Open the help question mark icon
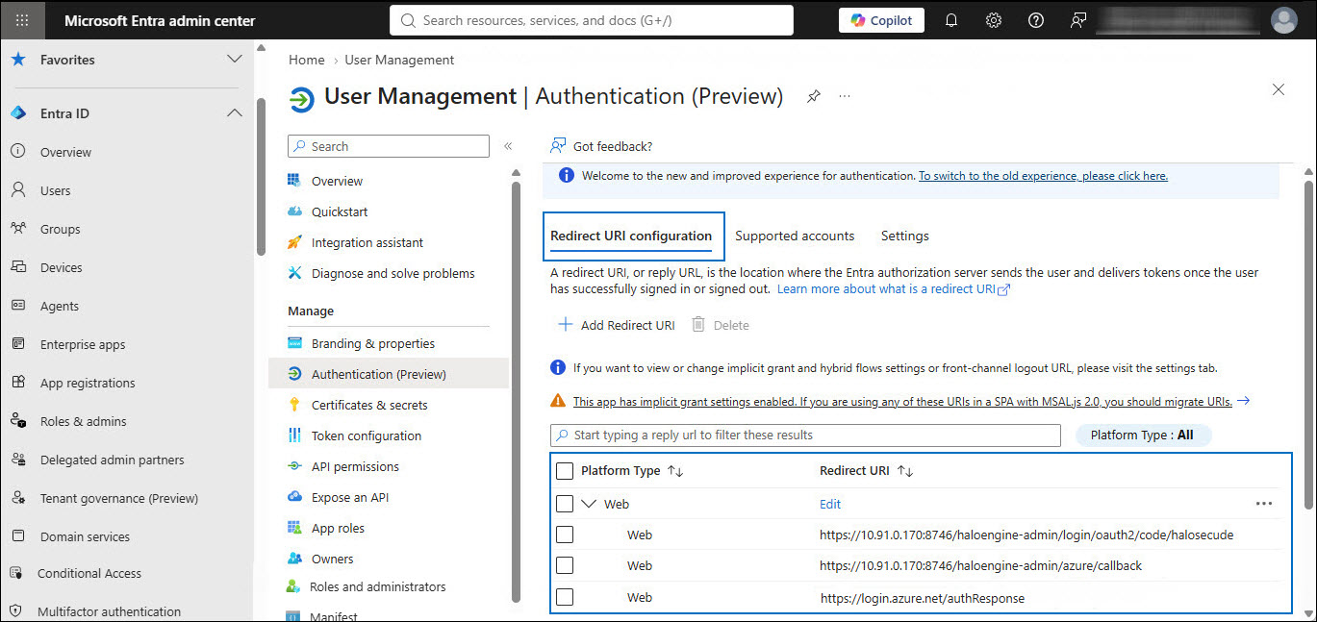This screenshot has height=622, width=1317. coord(1036,20)
